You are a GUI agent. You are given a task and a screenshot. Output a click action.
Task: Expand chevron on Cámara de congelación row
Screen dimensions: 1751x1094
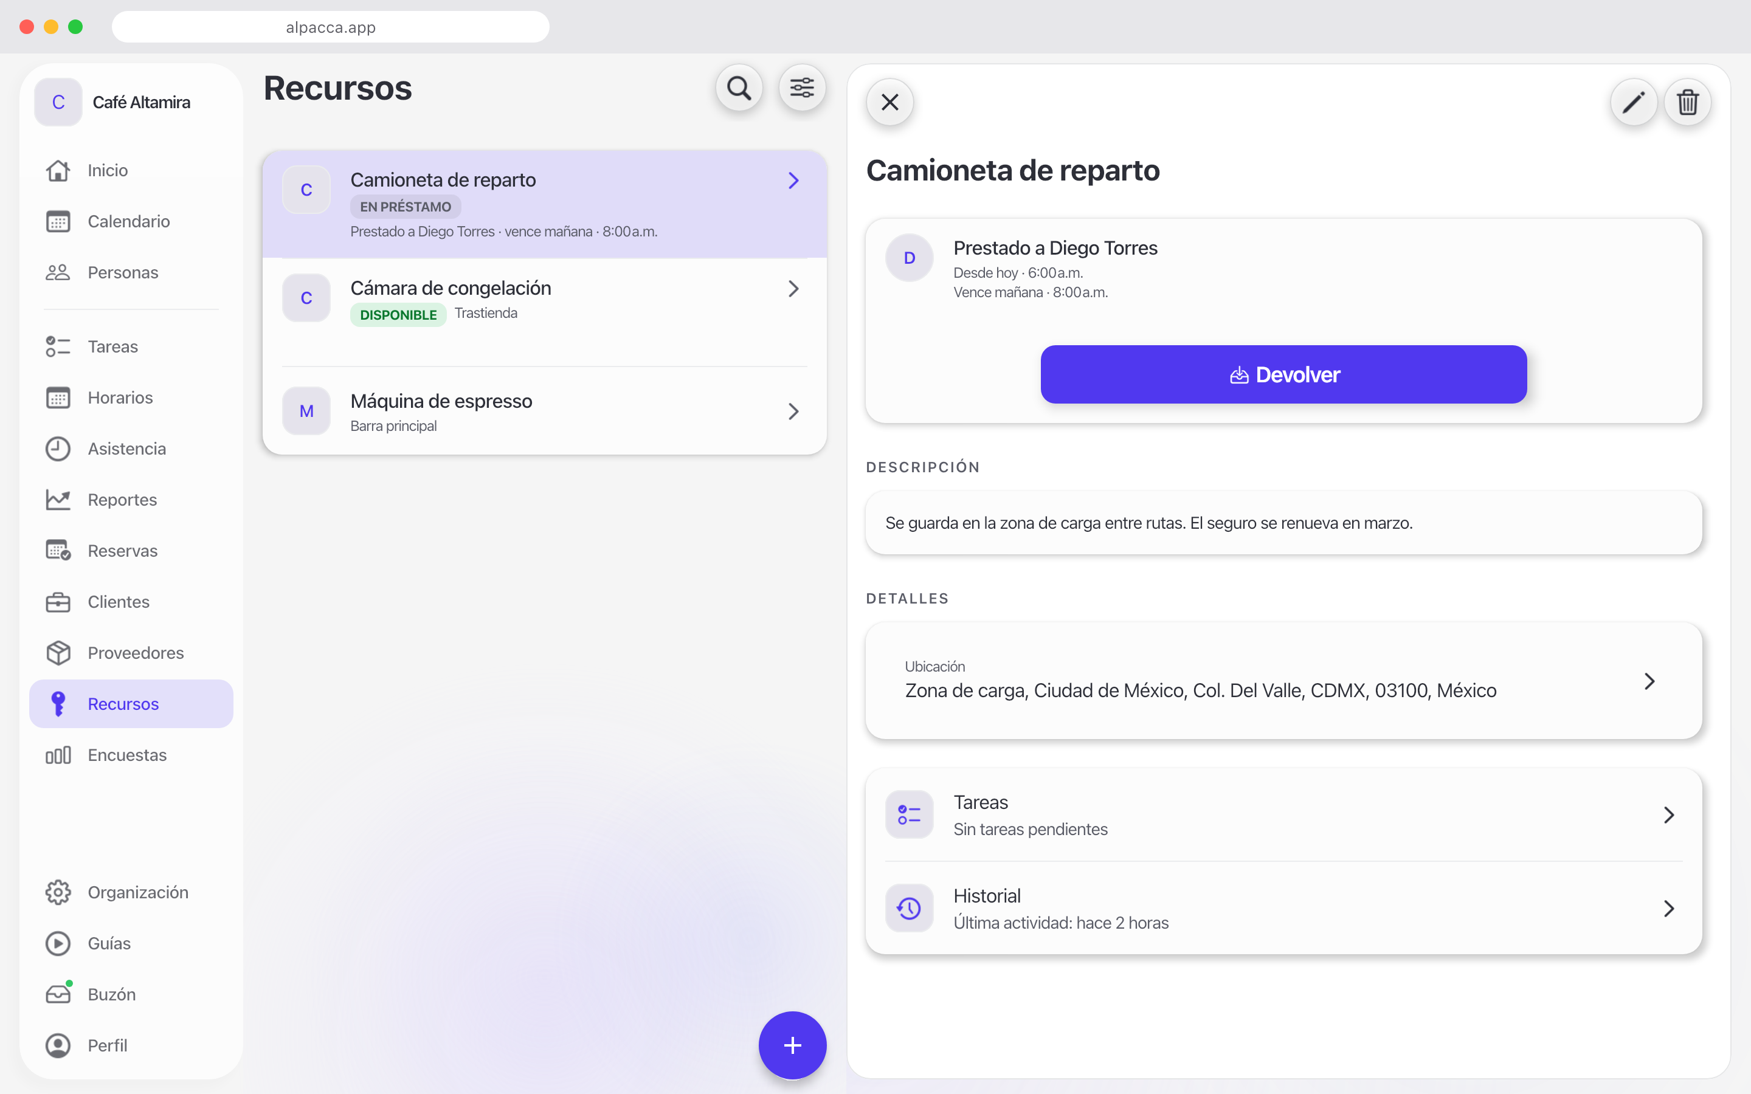[x=794, y=289]
